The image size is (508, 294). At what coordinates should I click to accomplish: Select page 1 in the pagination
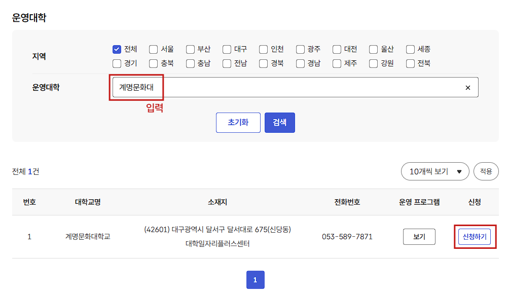tap(255, 279)
